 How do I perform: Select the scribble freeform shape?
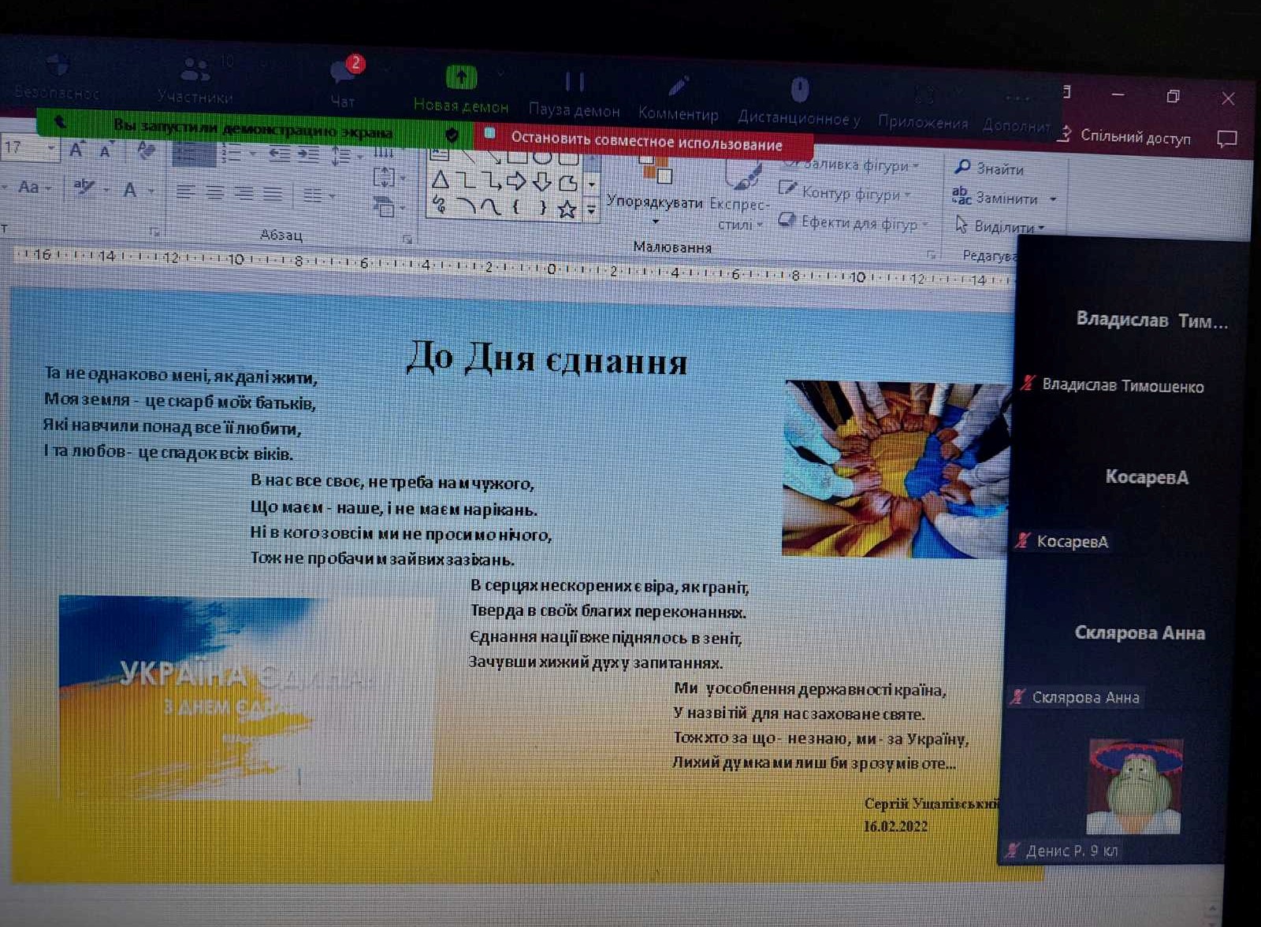pyautogui.click(x=440, y=206)
